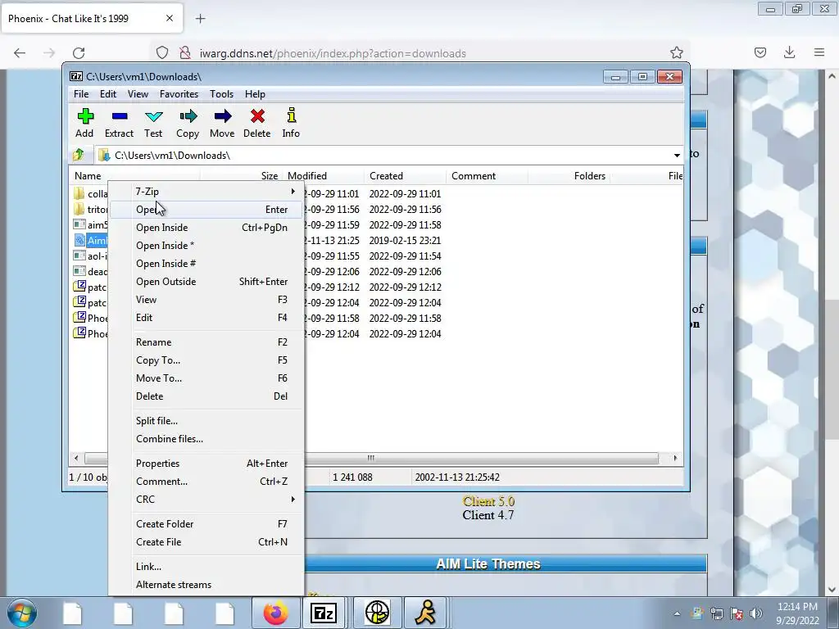
Task: Show the insecure connection lock info
Action: point(184,53)
